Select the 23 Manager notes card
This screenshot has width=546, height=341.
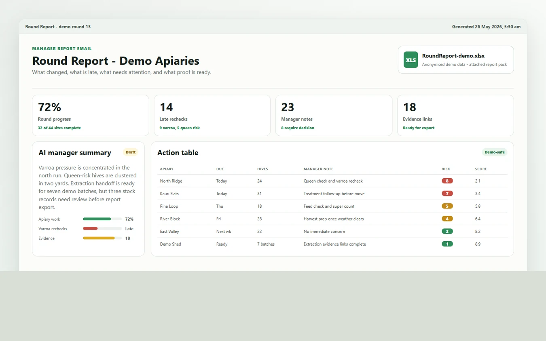click(x=334, y=116)
